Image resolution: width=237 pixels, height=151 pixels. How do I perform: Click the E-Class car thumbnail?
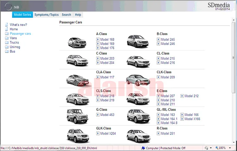[138, 99]
